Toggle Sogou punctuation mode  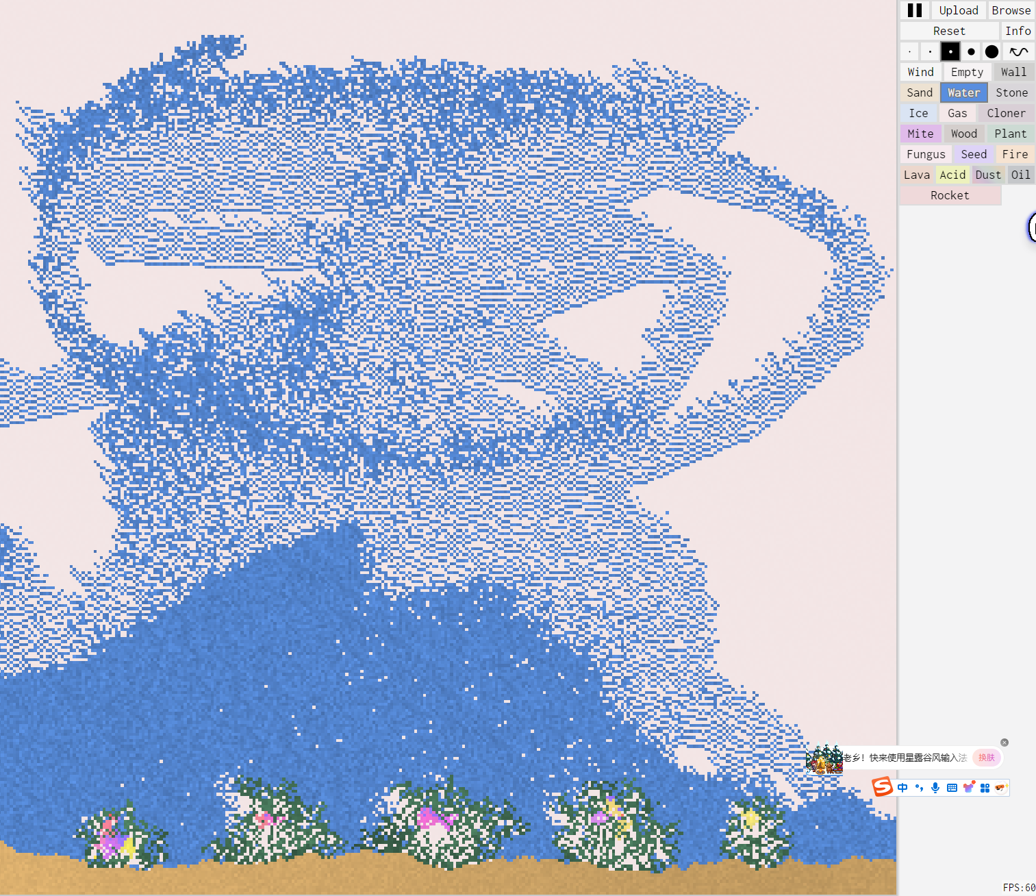point(919,788)
